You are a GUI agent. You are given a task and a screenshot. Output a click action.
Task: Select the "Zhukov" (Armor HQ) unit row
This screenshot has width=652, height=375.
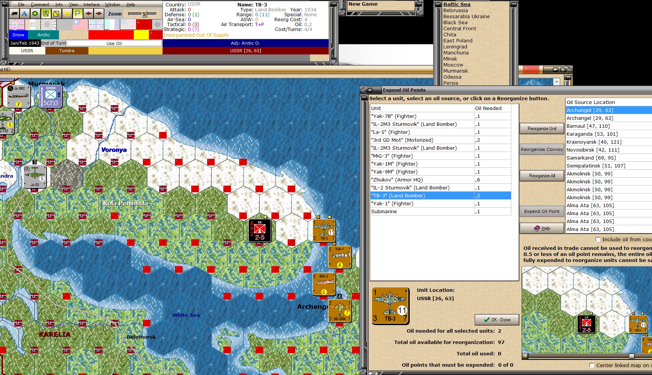(x=441, y=180)
